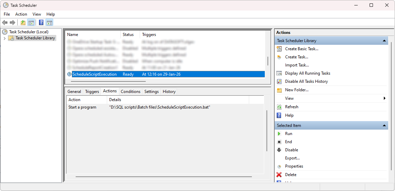395x191 pixels.
Task: Switch to the Settings tab
Action: [152, 92]
